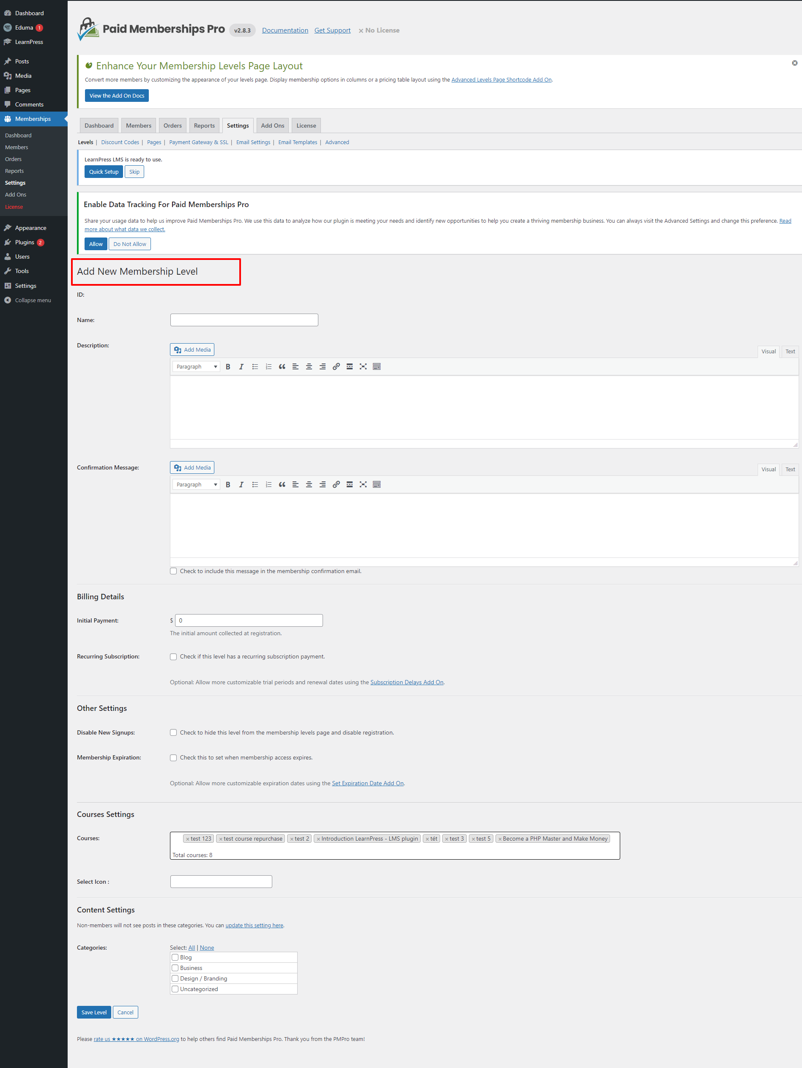Open the License tab

pos(306,126)
